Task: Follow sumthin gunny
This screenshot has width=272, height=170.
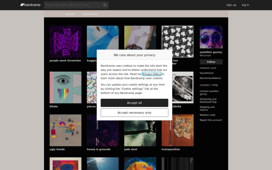Action: point(211,62)
